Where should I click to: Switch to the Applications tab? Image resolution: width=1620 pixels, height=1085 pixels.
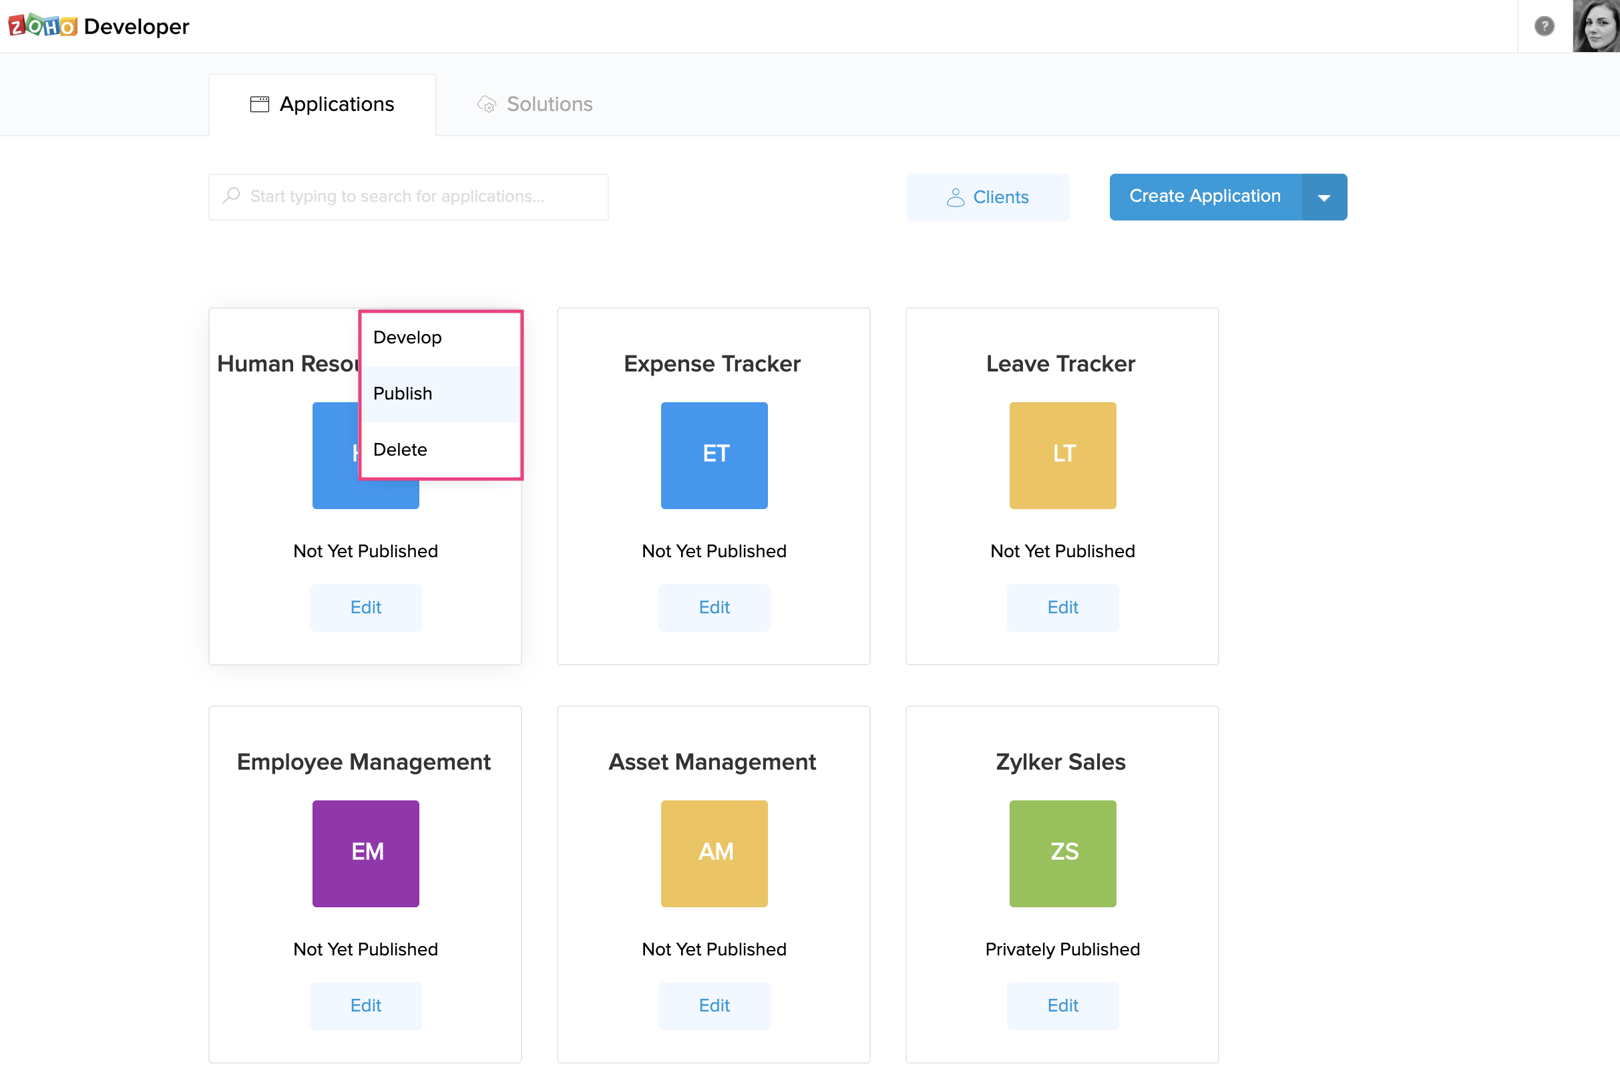[x=323, y=104]
